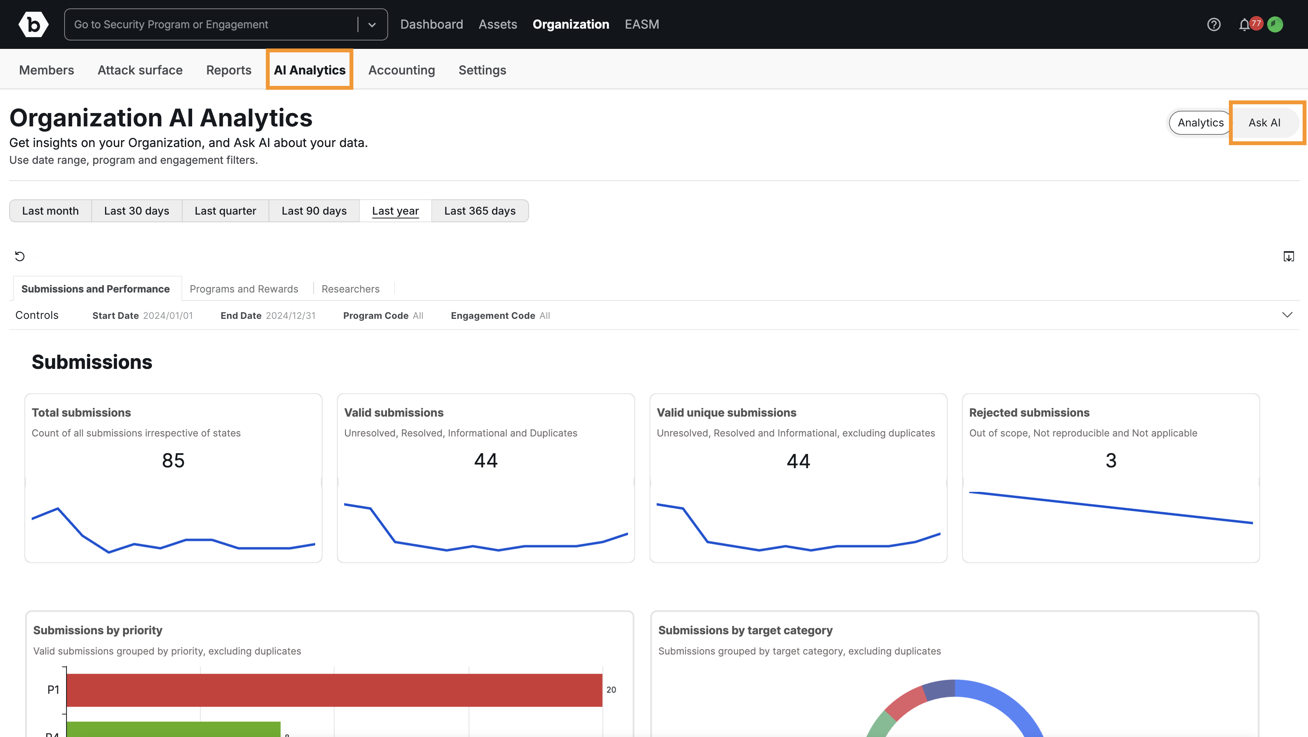Open the AI Analytics section
The image size is (1308, 737).
[309, 69]
